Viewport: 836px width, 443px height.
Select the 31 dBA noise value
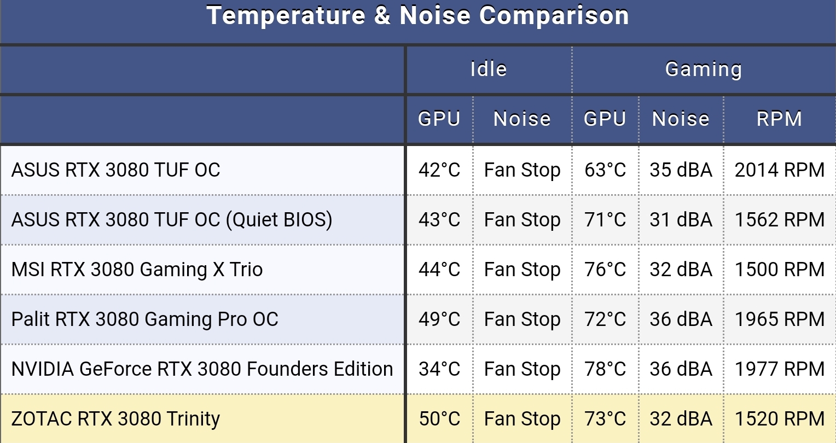[x=681, y=220]
